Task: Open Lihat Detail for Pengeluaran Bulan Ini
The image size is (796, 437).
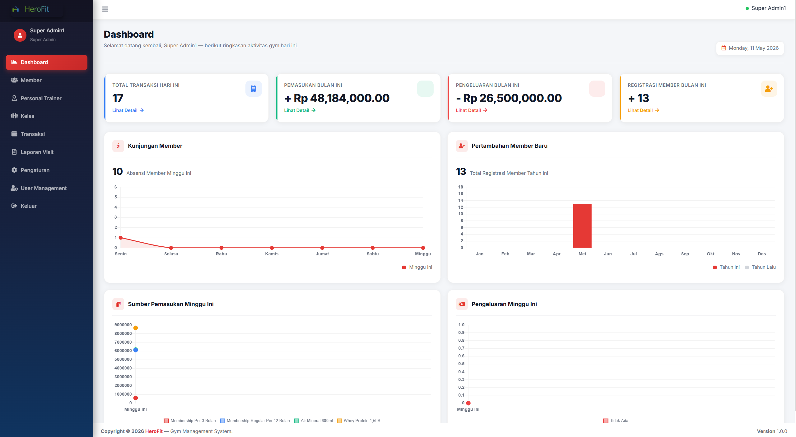Action: click(472, 110)
